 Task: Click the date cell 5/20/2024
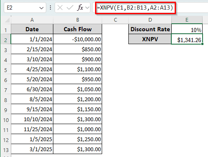(32, 79)
